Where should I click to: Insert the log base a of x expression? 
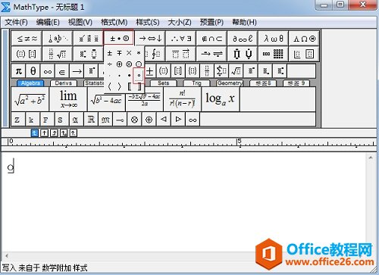tap(221, 99)
